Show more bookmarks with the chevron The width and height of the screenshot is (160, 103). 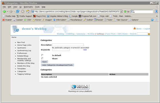(157, 16)
